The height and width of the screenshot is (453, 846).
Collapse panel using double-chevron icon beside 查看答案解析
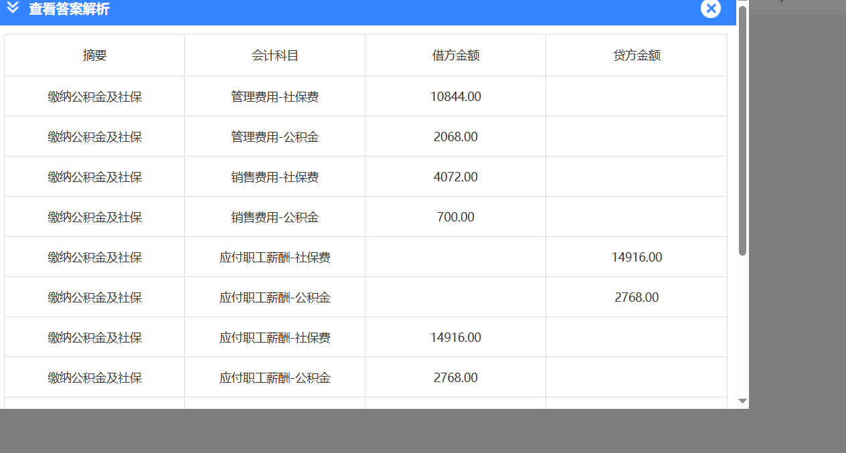click(x=13, y=8)
